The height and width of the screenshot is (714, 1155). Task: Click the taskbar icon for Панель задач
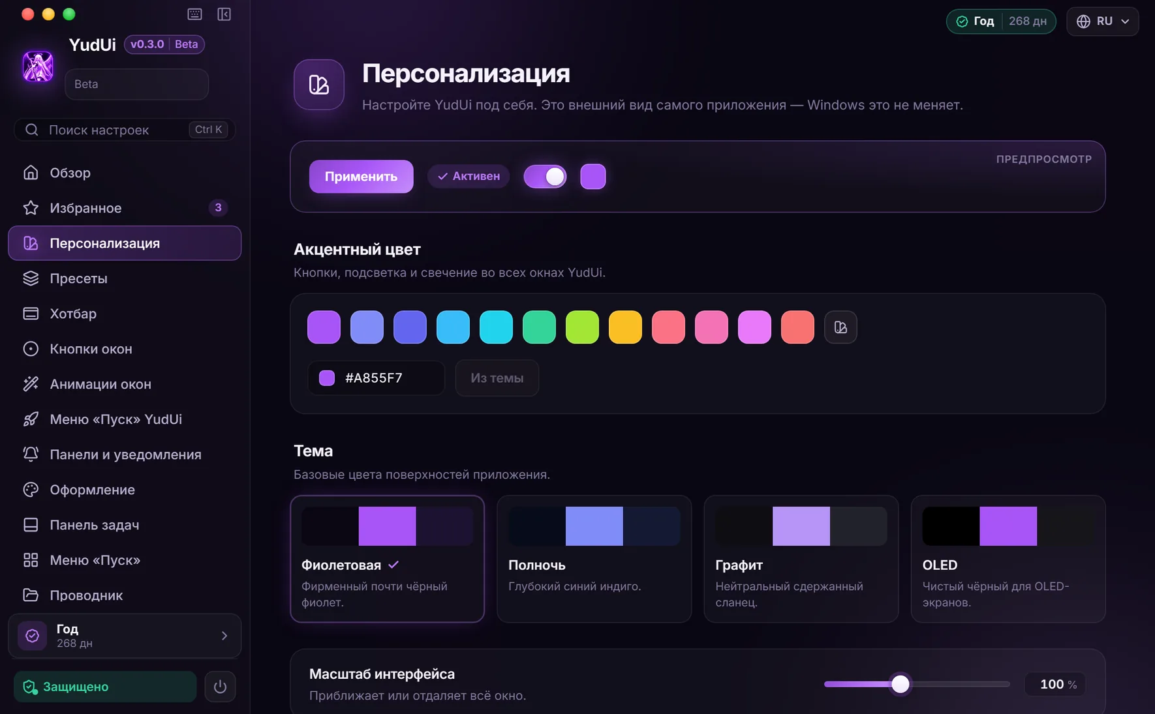(31, 525)
